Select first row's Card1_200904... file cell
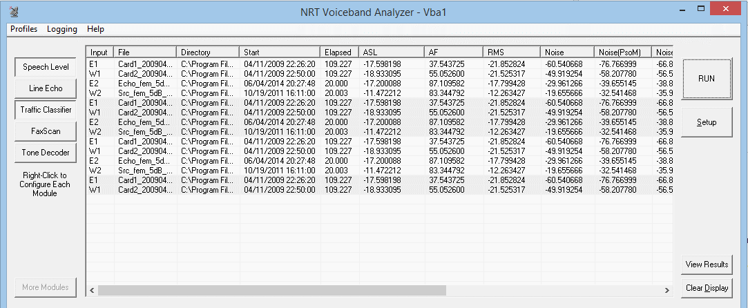The image size is (748, 308). coord(146,64)
